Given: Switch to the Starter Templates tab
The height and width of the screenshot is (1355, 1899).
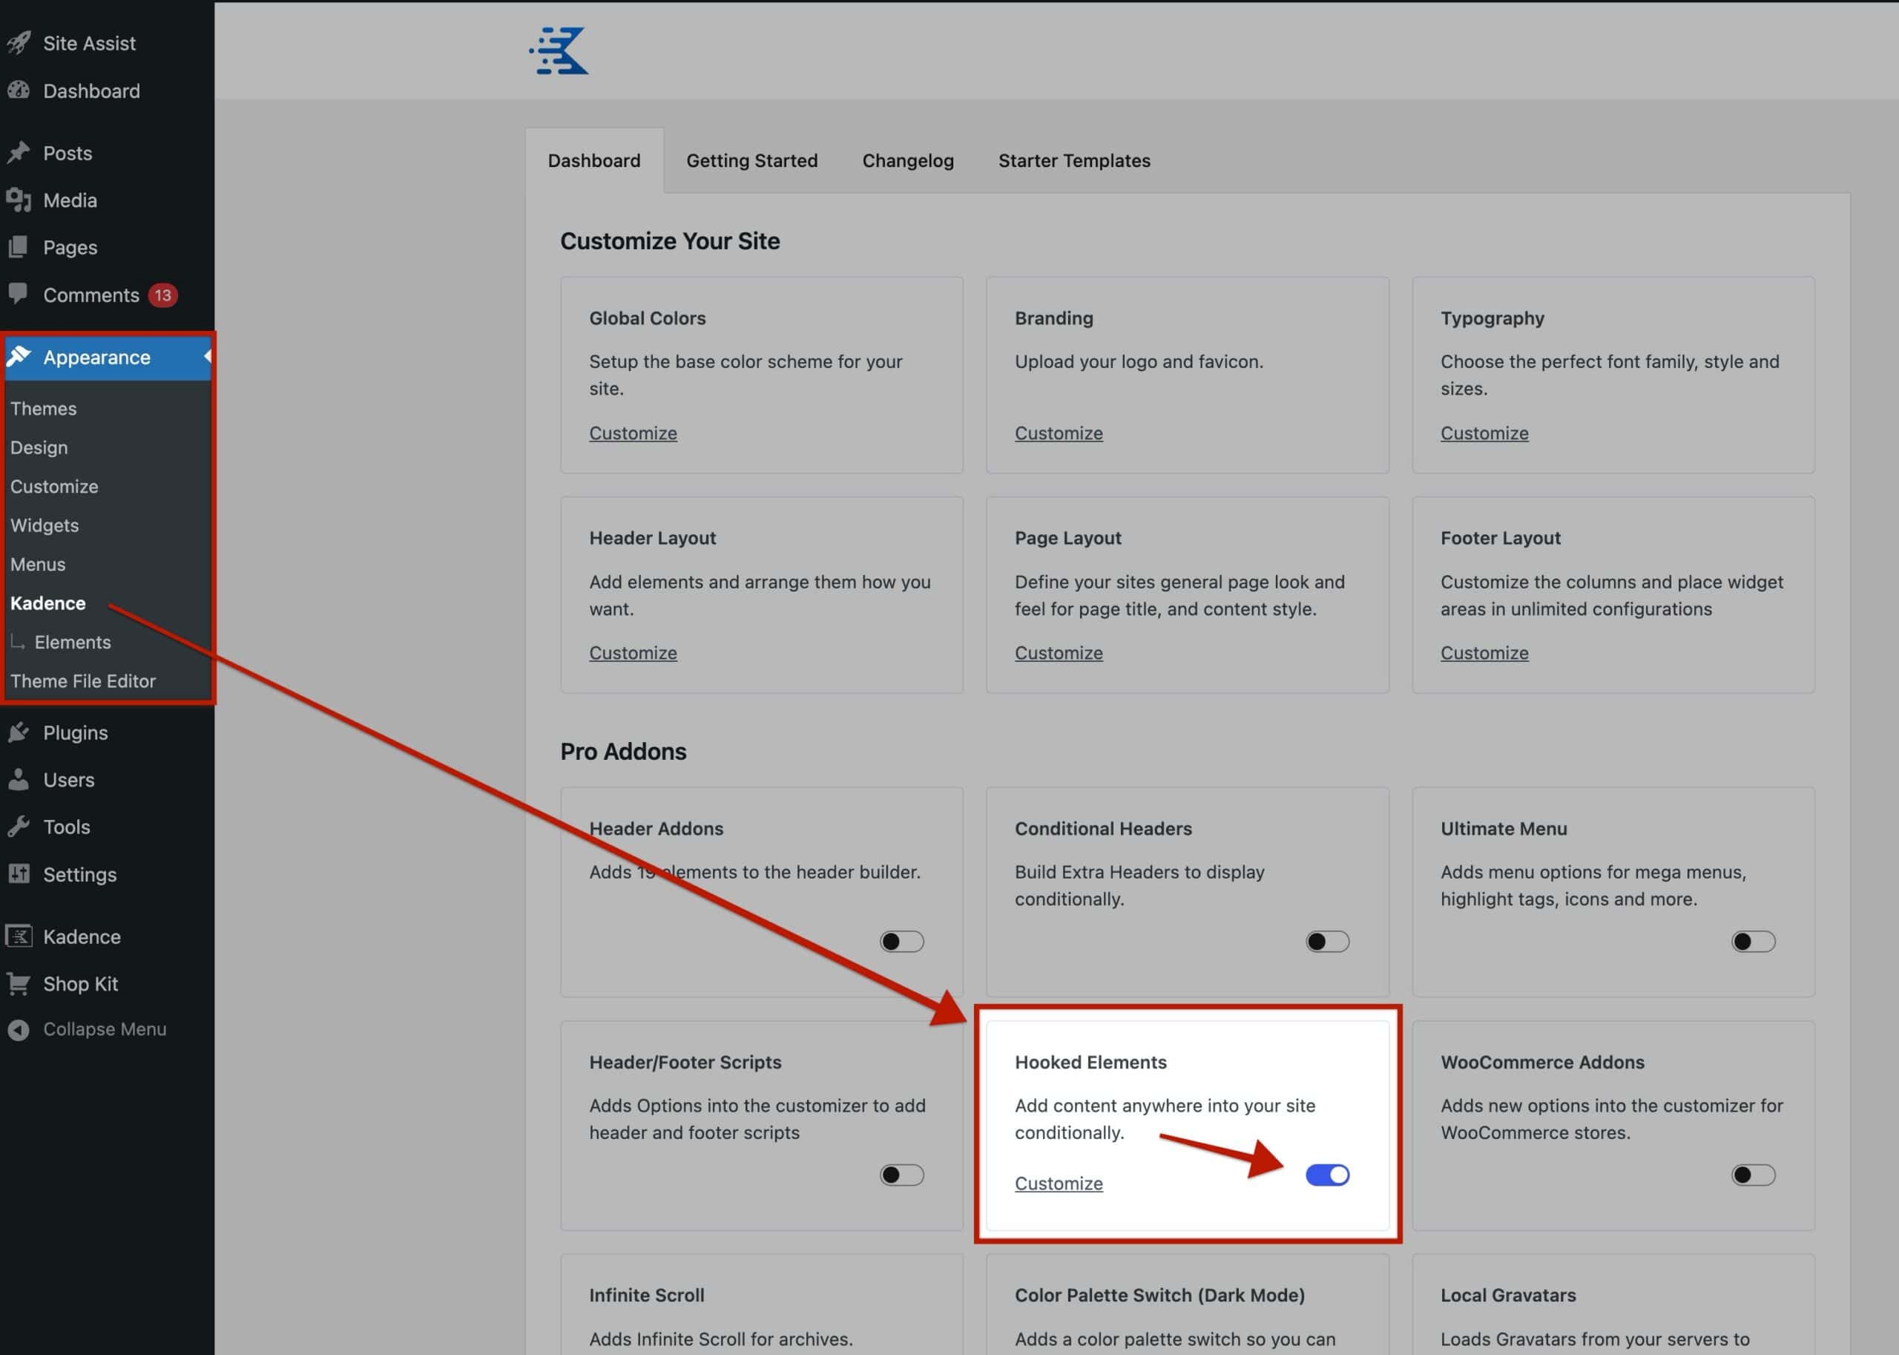Looking at the screenshot, I should pyautogui.click(x=1074, y=160).
